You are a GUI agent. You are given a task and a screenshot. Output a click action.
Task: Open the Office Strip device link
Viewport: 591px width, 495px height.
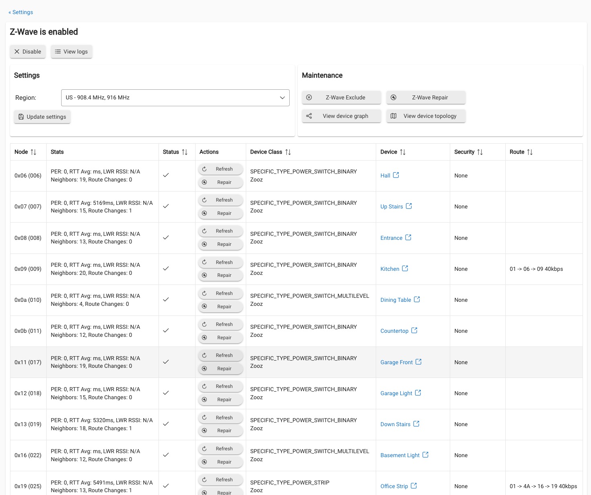pyautogui.click(x=394, y=487)
